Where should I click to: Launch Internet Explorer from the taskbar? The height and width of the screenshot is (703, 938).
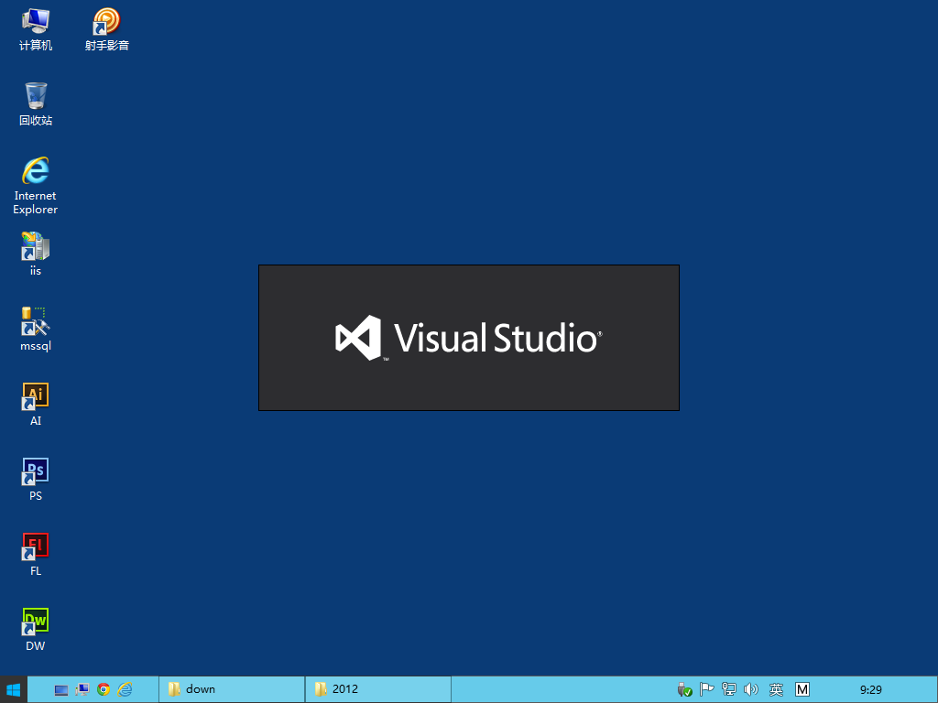[125, 690]
